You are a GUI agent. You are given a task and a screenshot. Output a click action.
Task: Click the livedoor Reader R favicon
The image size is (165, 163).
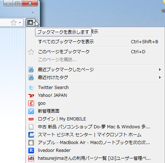pyautogui.click(x=31, y=150)
